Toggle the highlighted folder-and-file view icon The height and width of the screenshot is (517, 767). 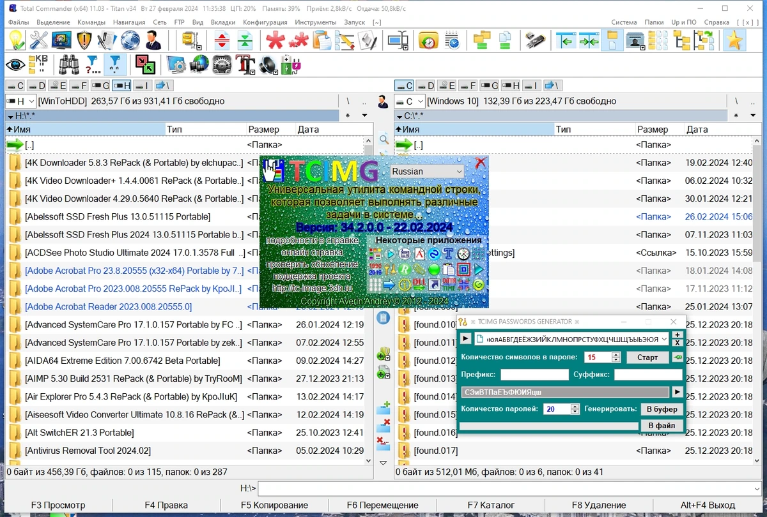(612, 41)
